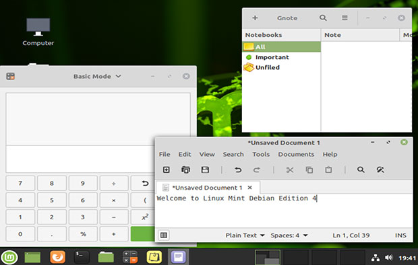Click the calculator key 6
The image size is (418, 265).
click(x=83, y=200)
